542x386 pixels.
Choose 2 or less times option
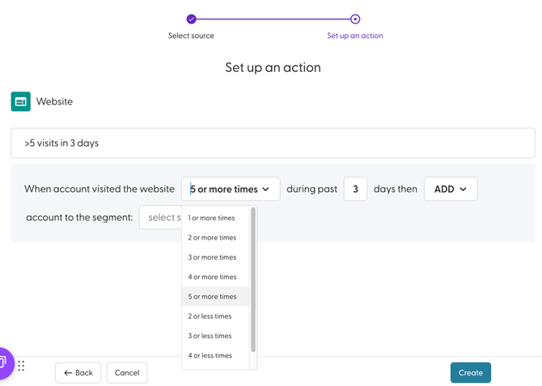pos(210,316)
